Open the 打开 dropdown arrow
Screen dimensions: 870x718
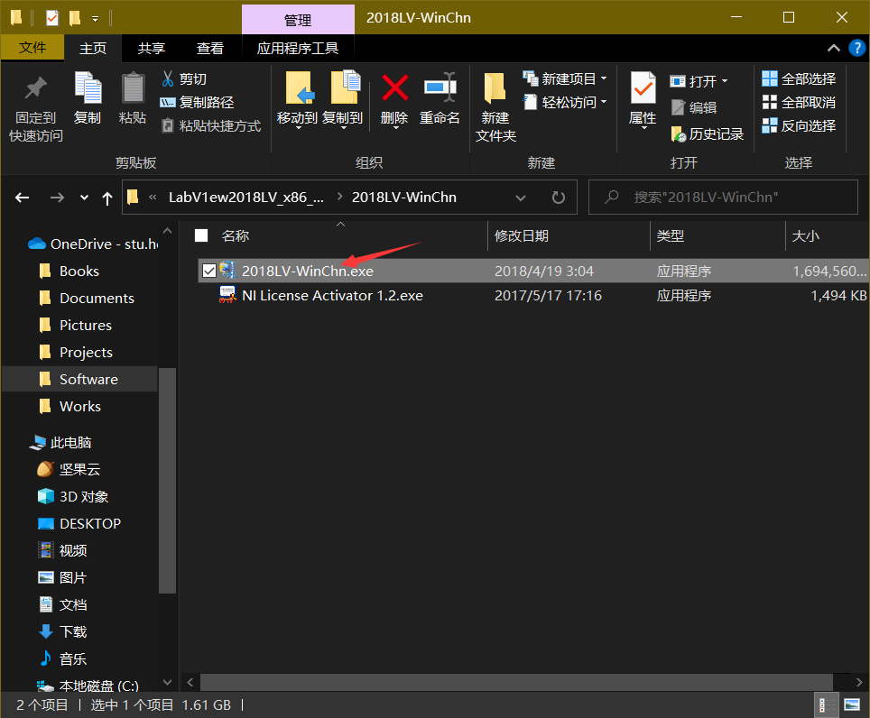coord(724,81)
